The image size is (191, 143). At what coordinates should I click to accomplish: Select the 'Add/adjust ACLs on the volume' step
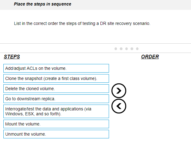57,68
